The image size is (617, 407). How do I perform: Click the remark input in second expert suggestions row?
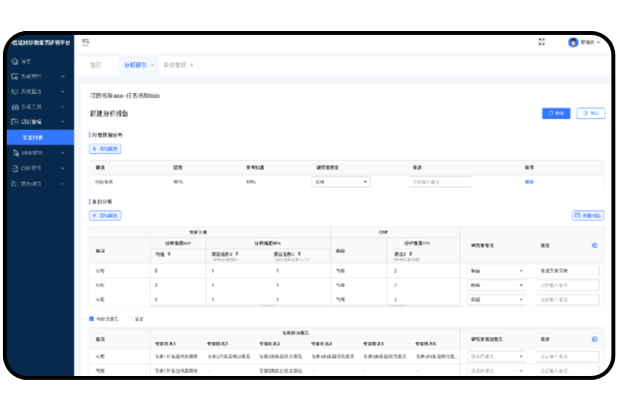coord(568,371)
